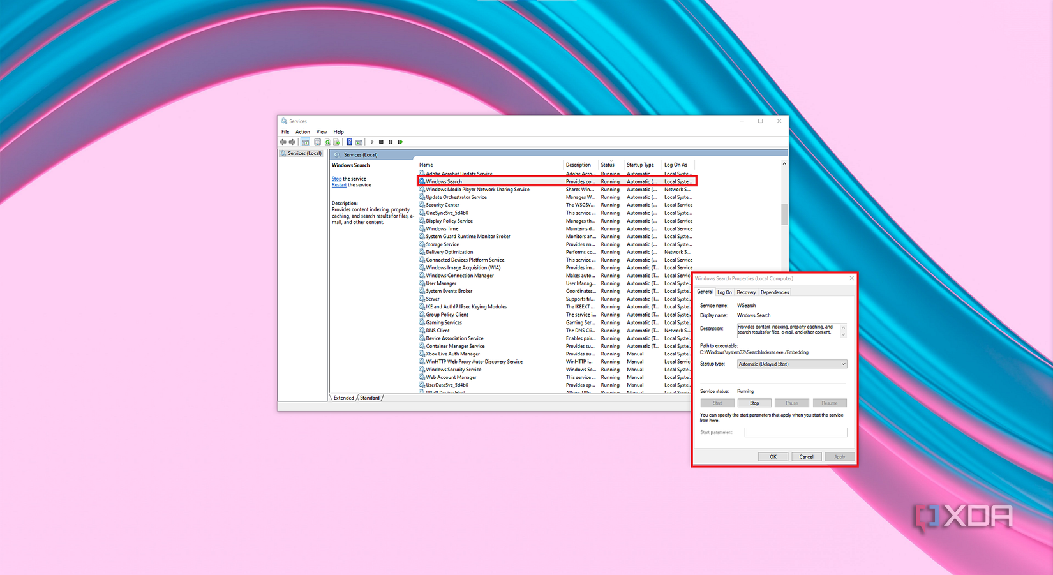
Task: Open the Startup type dropdown
Action: [792, 364]
